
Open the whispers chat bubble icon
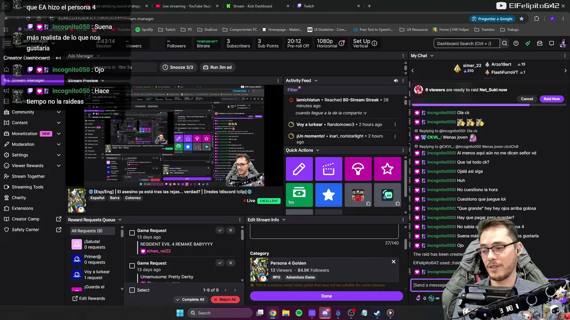pos(551,44)
